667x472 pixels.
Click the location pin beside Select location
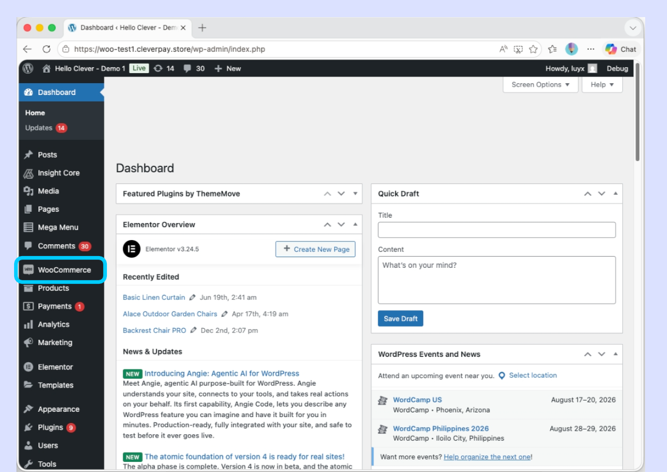pos(502,376)
